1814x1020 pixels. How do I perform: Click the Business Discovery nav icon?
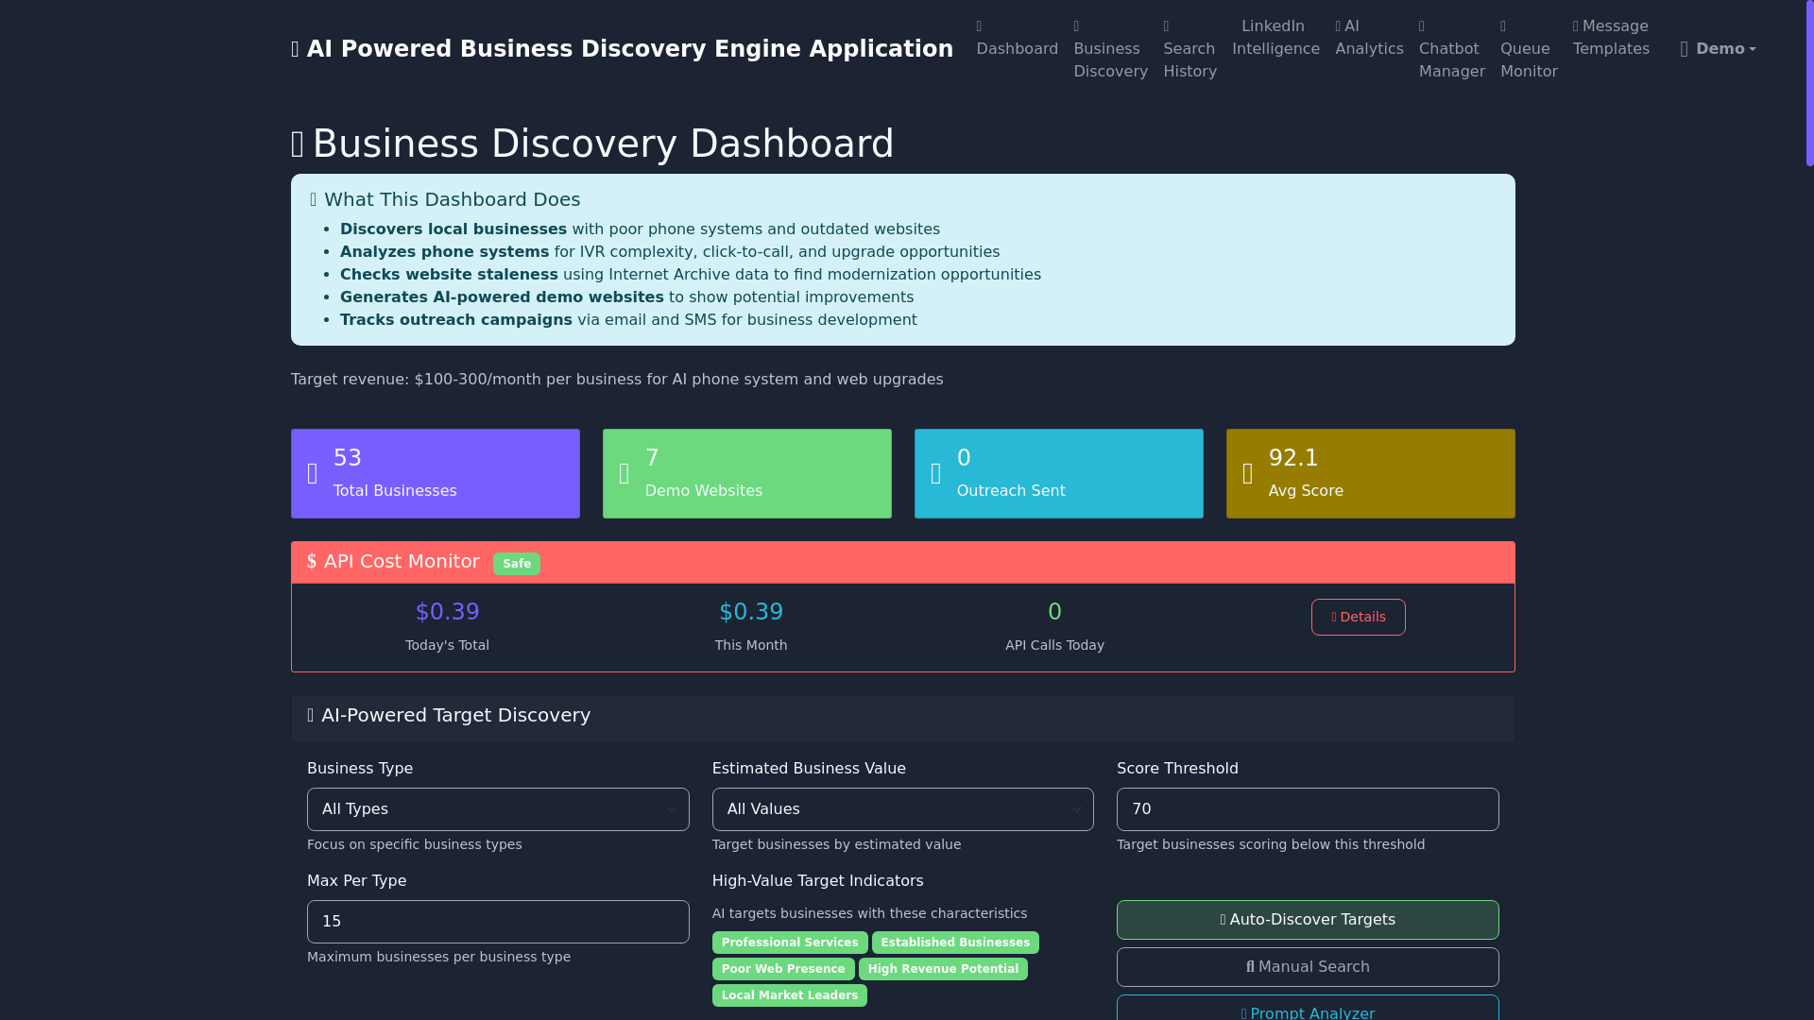click(x=1077, y=26)
